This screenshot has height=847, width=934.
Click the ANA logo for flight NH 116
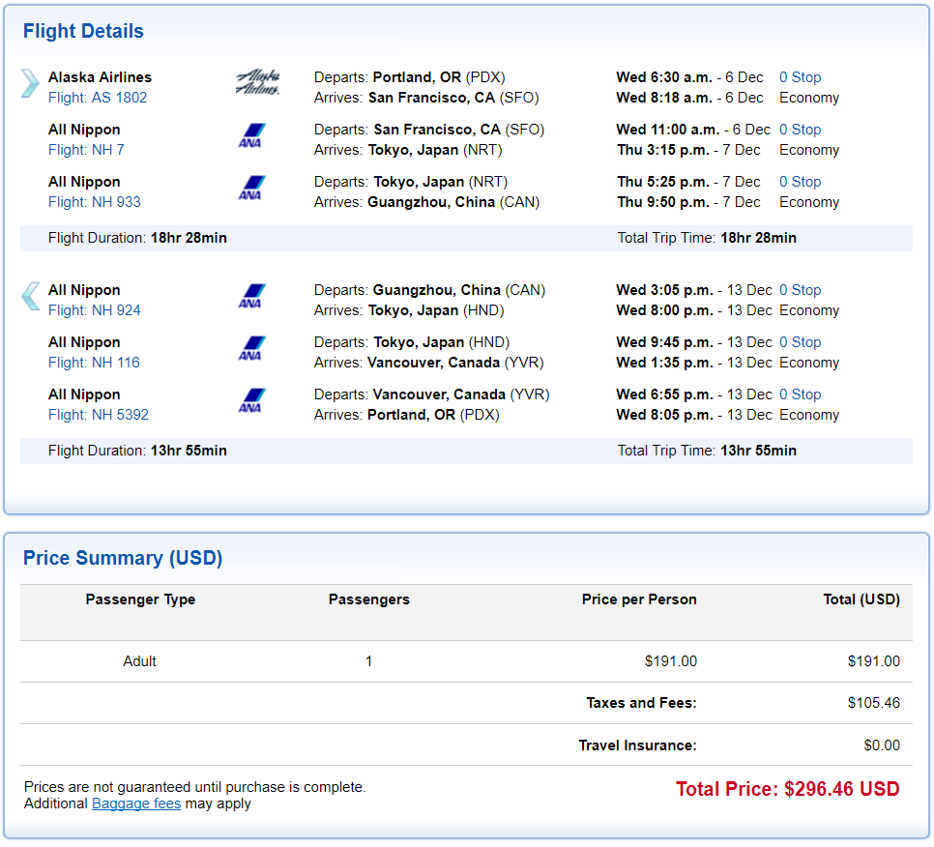click(252, 348)
